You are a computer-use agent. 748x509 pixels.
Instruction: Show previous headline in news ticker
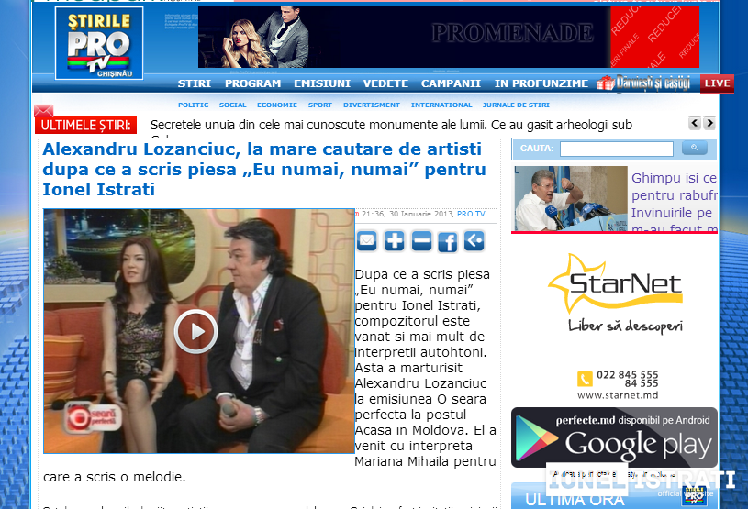(x=695, y=124)
